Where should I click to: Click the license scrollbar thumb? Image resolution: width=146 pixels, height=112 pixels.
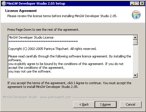coord(135,42)
